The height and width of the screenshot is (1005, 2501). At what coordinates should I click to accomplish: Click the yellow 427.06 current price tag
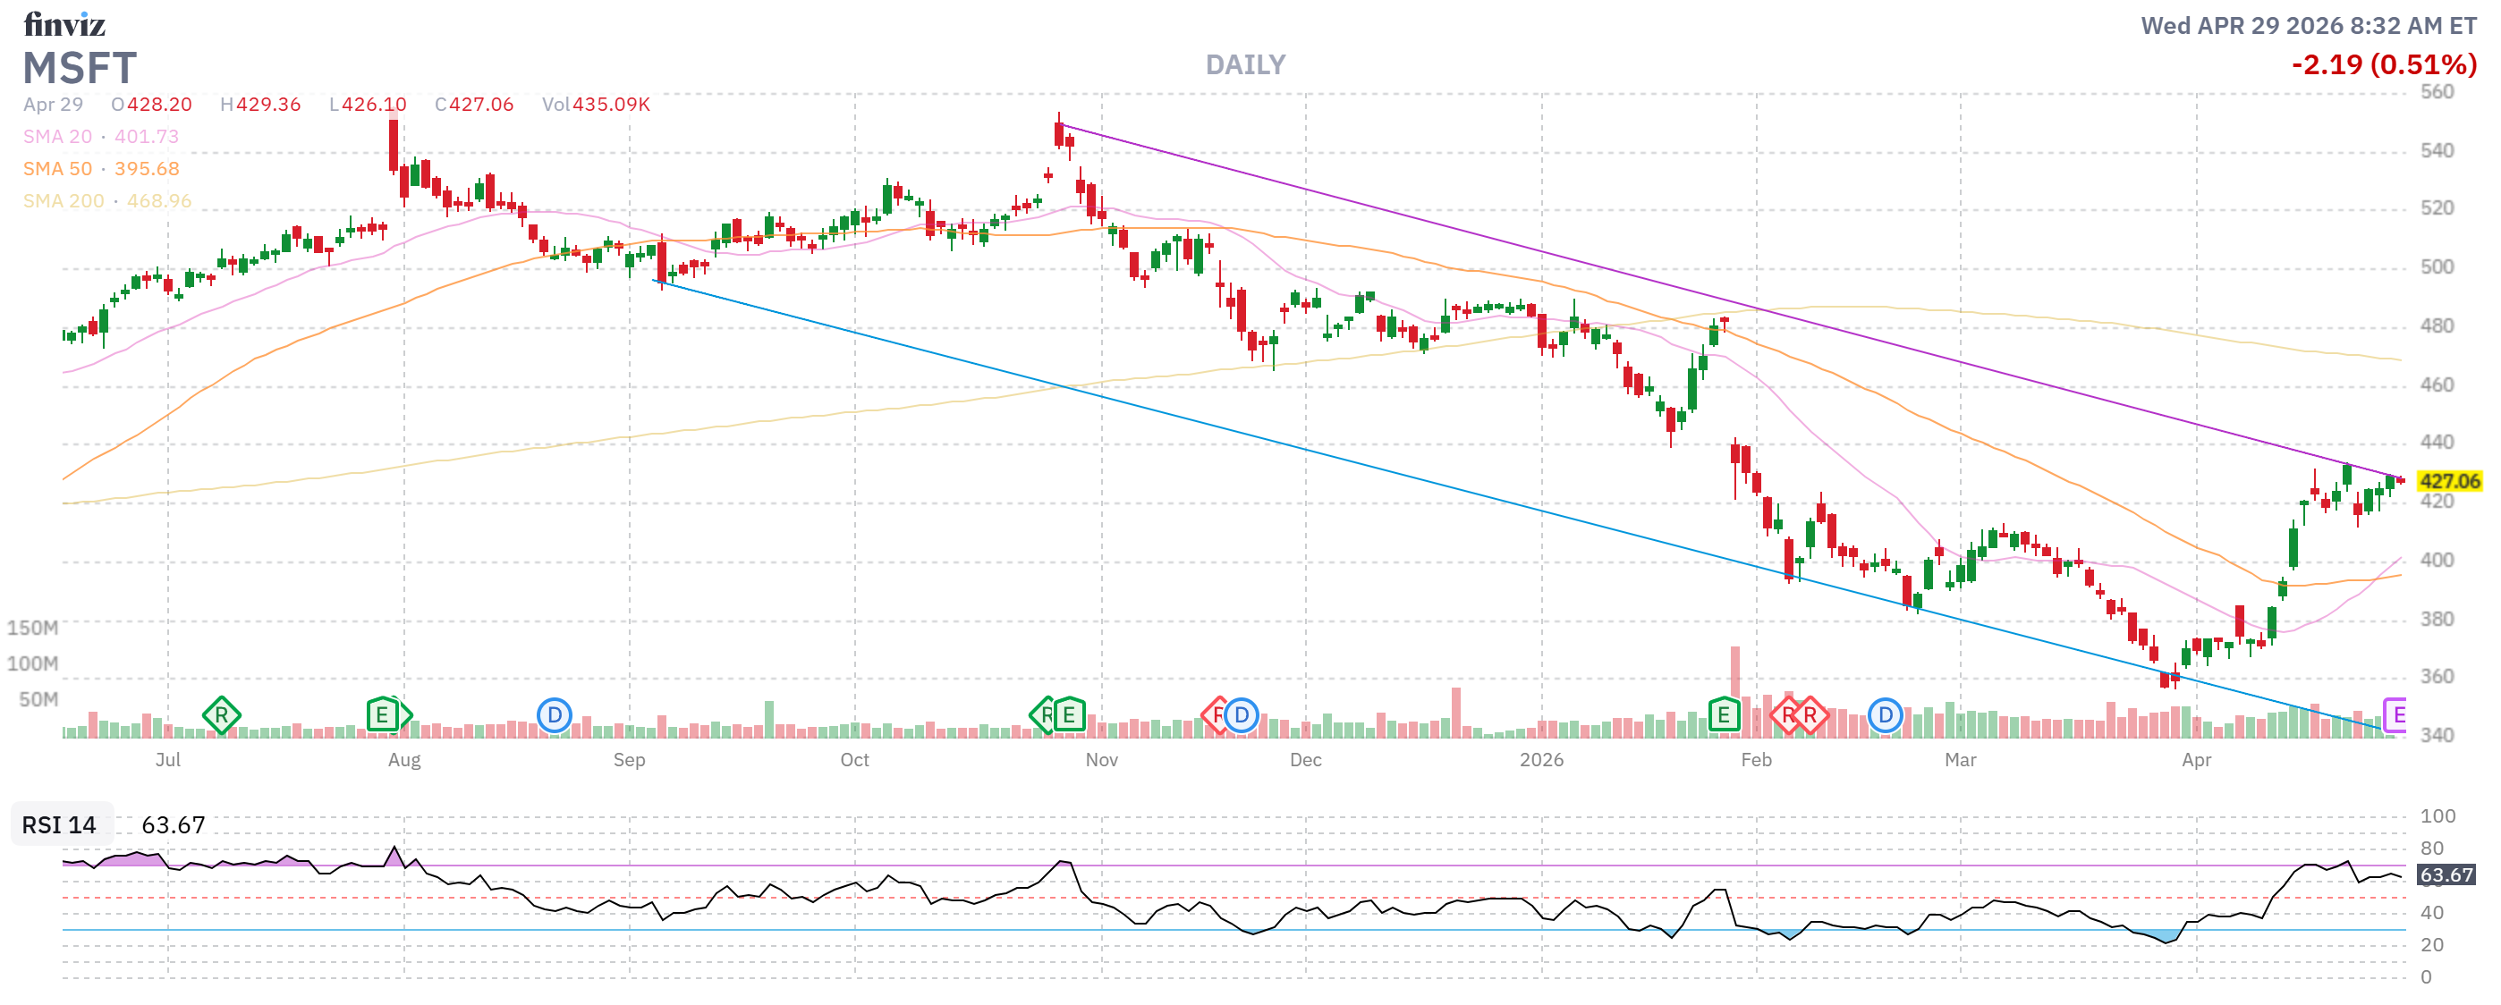2448,481
